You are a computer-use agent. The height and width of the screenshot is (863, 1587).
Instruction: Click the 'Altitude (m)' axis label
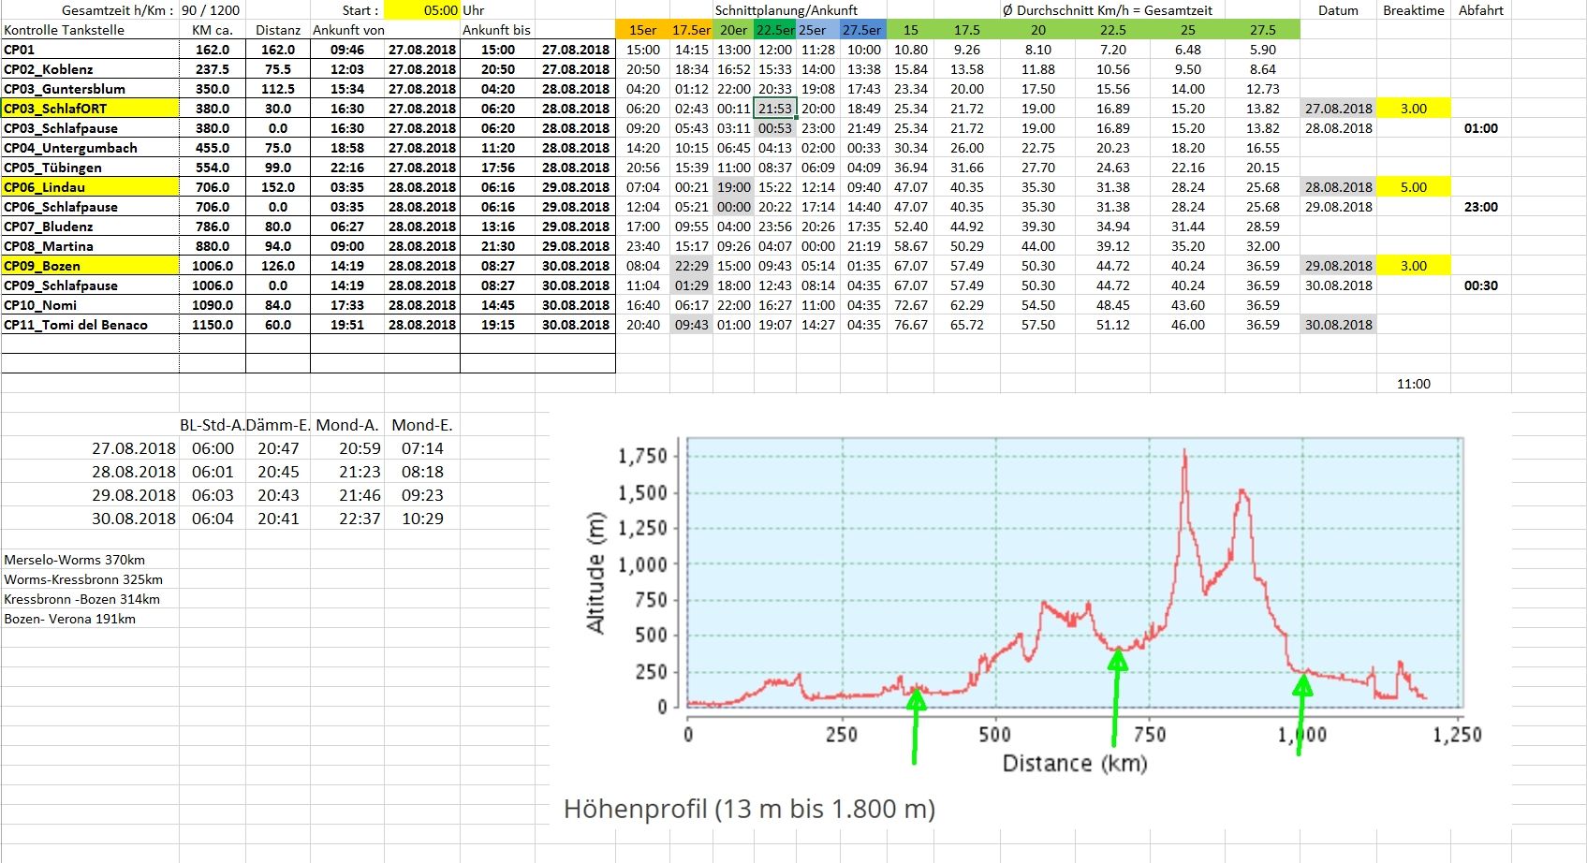pyautogui.click(x=595, y=573)
